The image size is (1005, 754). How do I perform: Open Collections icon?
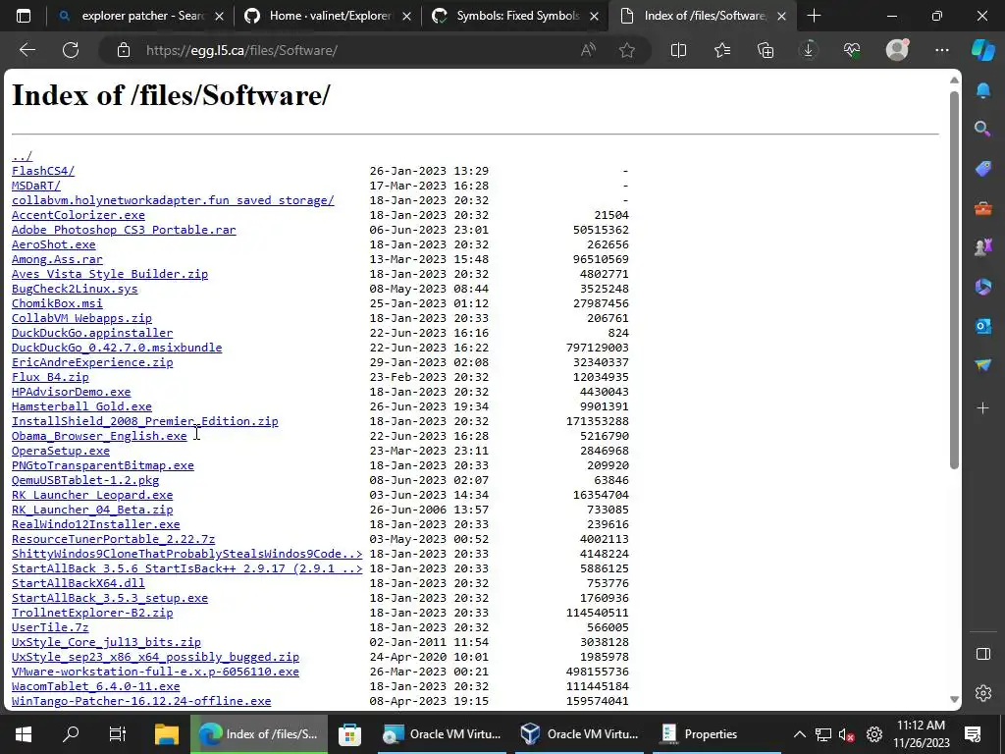pyautogui.click(x=766, y=50)
